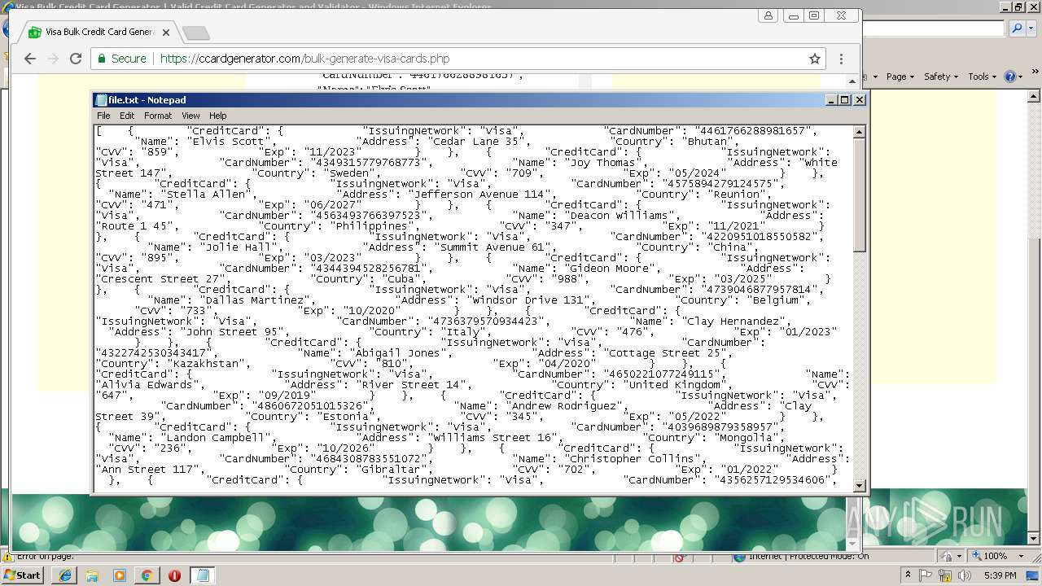Click the 5:39 PM taskbar clock

pos(1000,575)
